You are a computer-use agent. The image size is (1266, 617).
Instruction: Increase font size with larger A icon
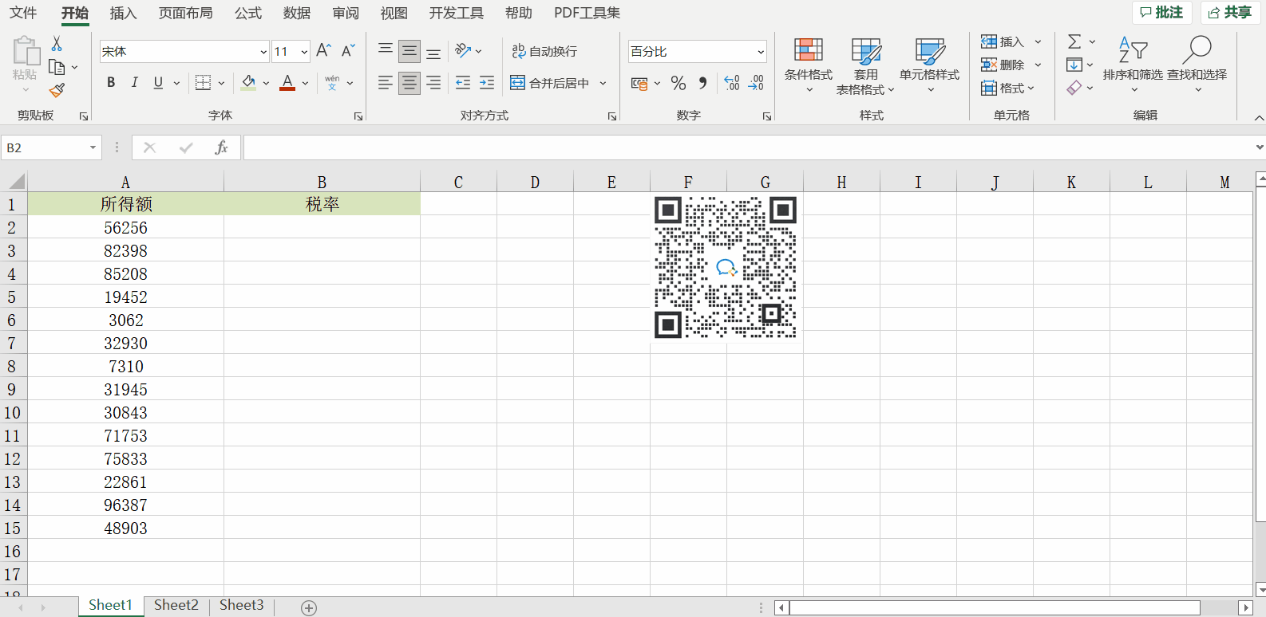point(323,51)
